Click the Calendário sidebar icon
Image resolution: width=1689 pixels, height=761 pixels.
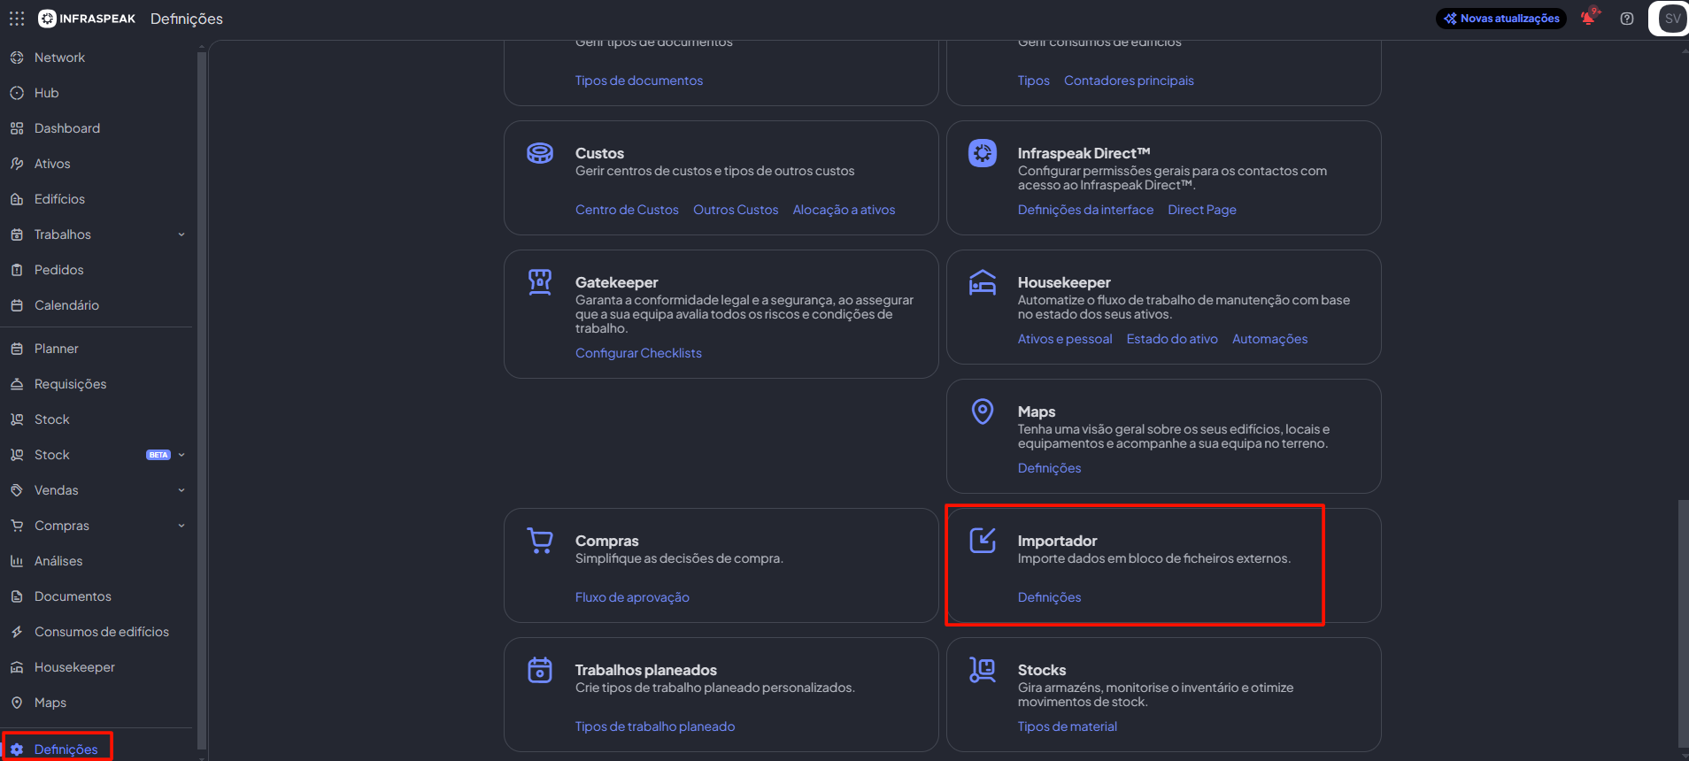point(17,305)
